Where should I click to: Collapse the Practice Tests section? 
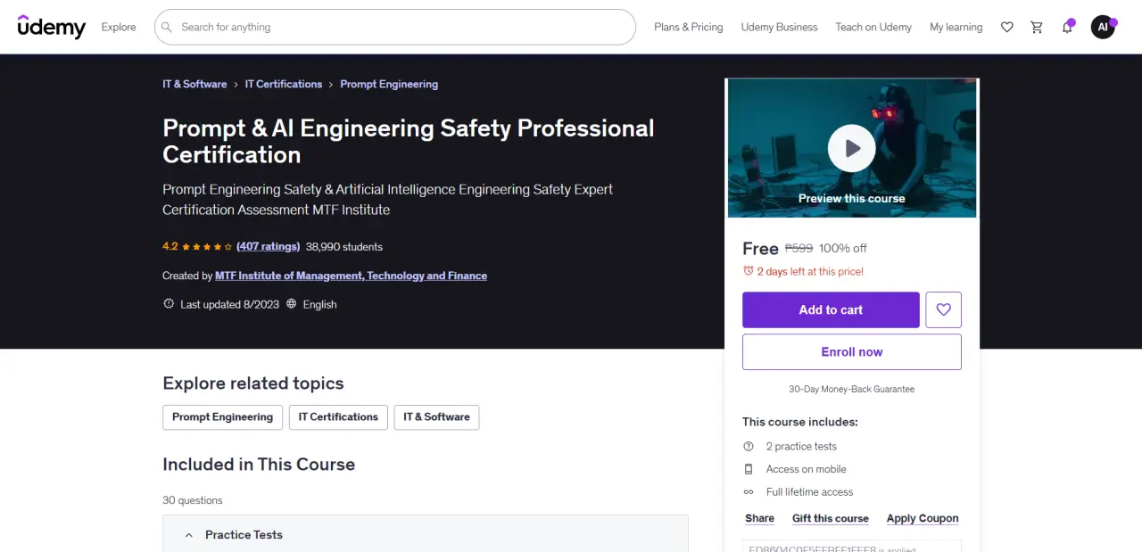426,534
